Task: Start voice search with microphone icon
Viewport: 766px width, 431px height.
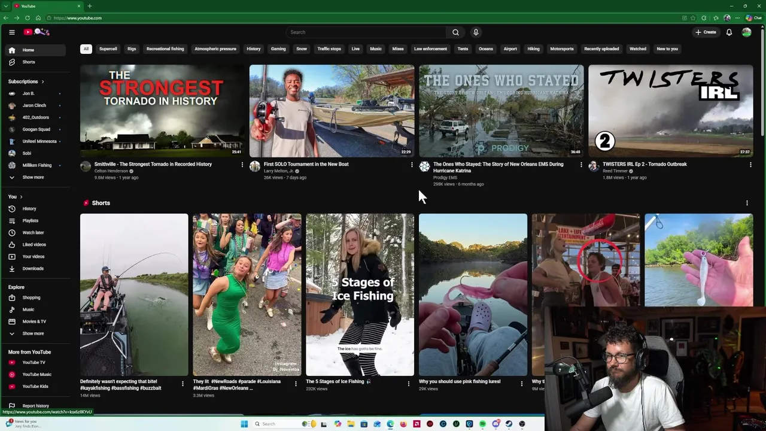Action: [x=476, y=32]
